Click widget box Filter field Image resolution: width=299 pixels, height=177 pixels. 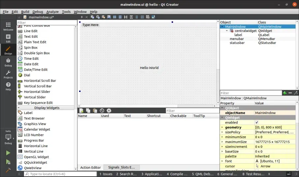[x=47, y=23]
